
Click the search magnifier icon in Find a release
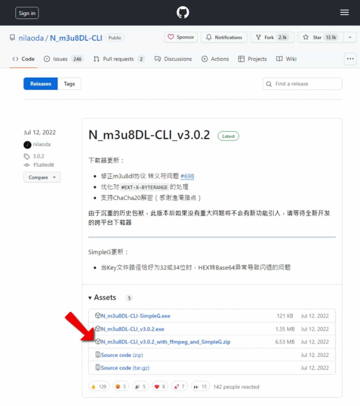269,84
